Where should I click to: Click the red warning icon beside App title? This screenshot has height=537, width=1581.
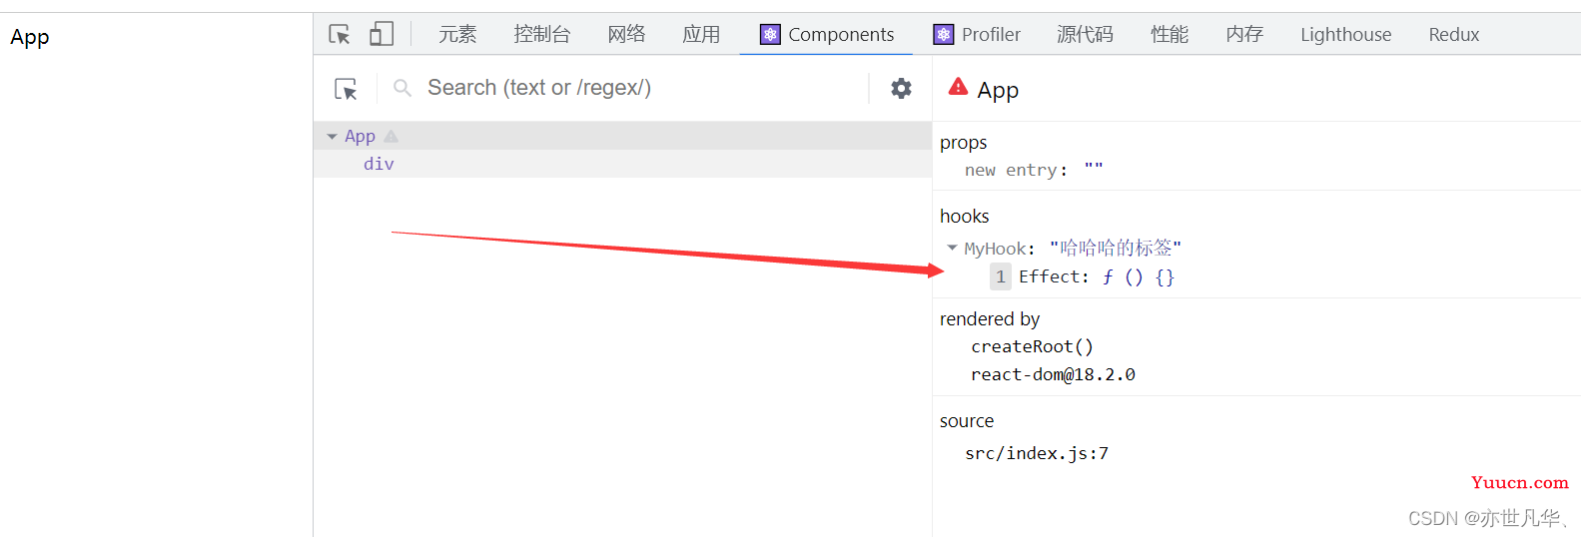point(958,87)
